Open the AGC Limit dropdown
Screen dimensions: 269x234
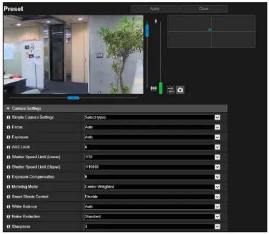point(152,147)
